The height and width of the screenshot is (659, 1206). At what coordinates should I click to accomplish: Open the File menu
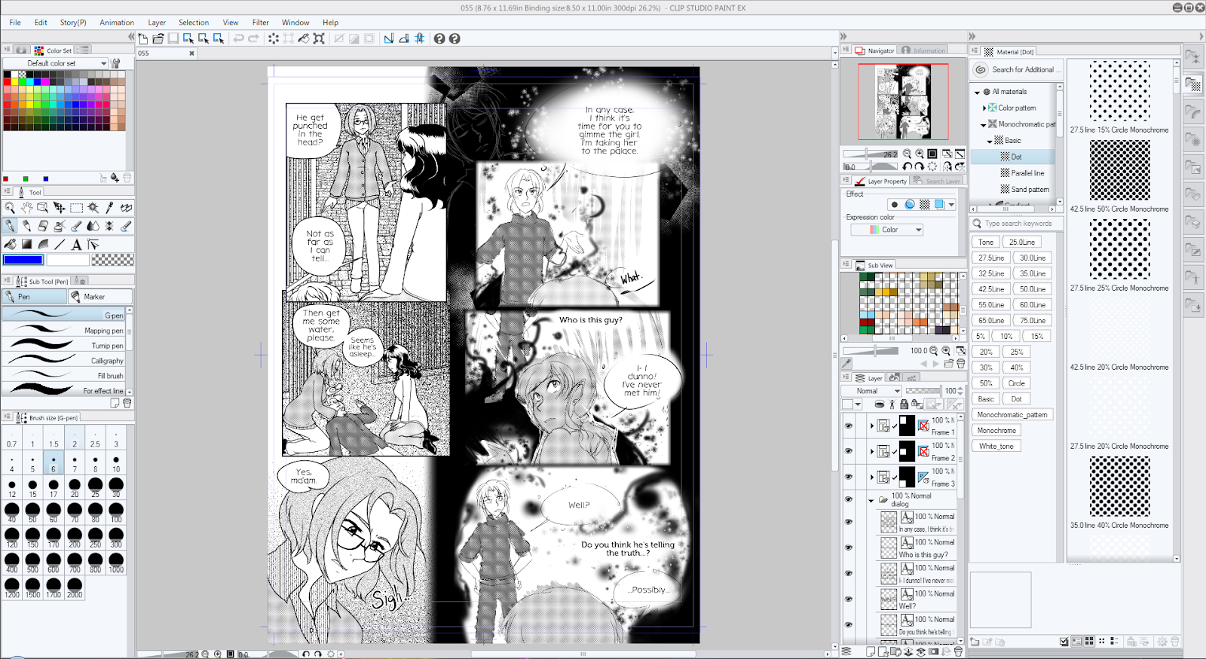(x=15, y=23)
